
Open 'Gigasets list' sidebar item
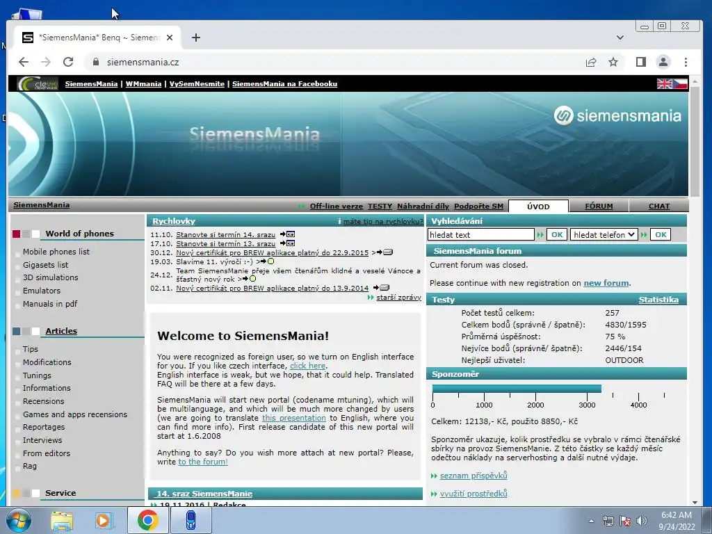45,265
